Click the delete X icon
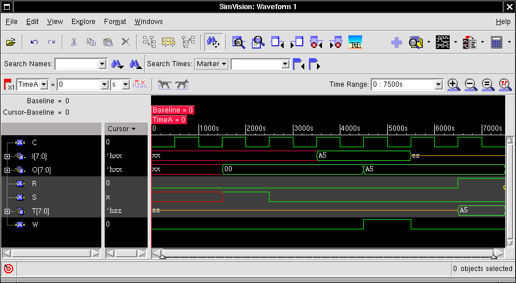516x283 pixels. click(x=125, y=42)
